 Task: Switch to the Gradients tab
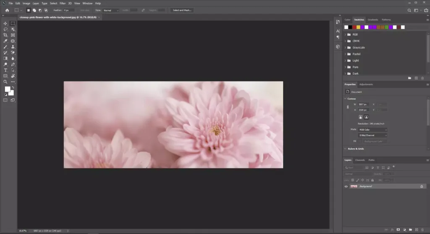click(x=373, y=20)
